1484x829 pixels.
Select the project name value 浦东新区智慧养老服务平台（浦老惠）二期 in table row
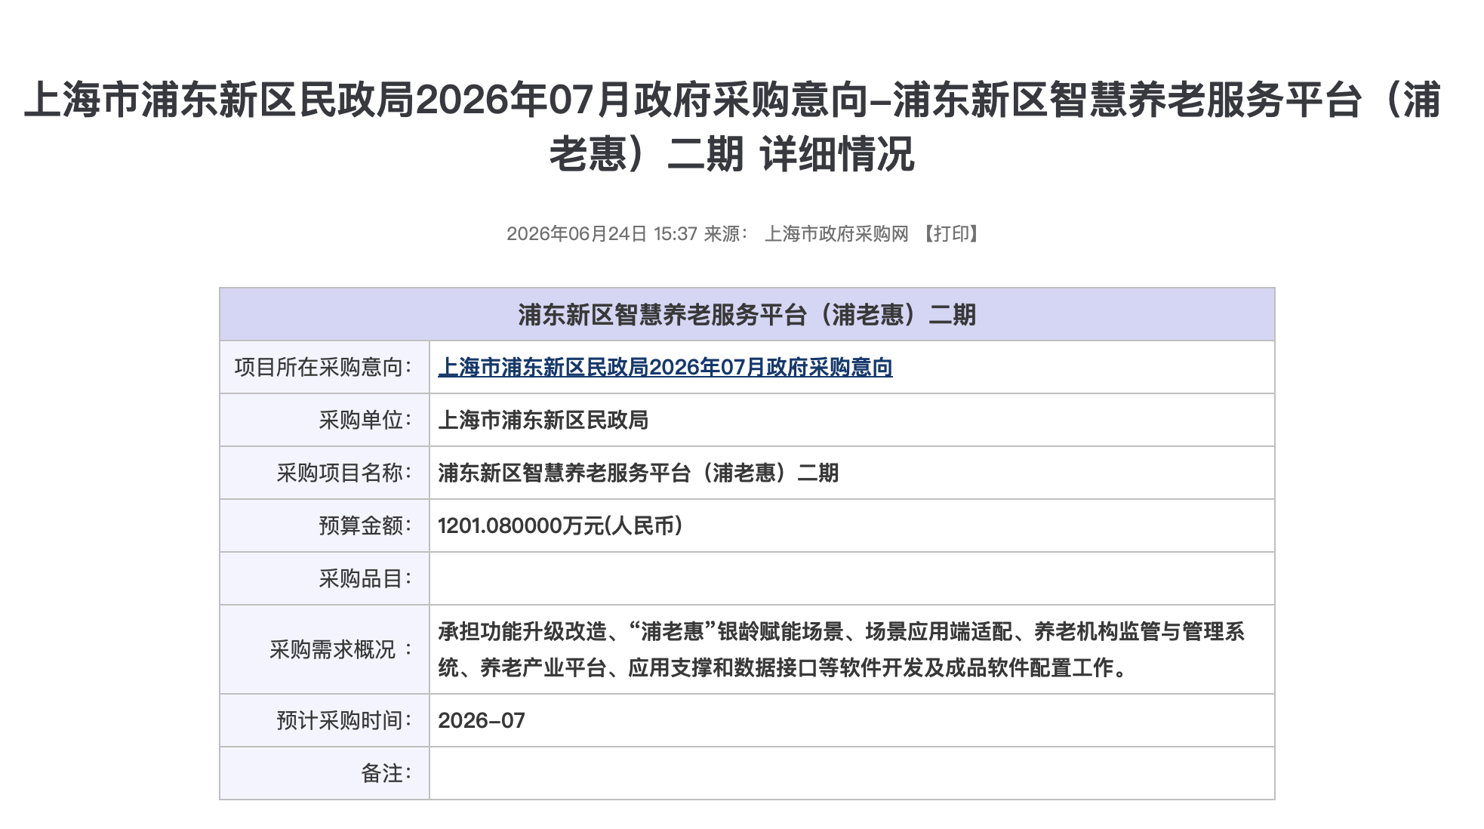click(638, 473)
